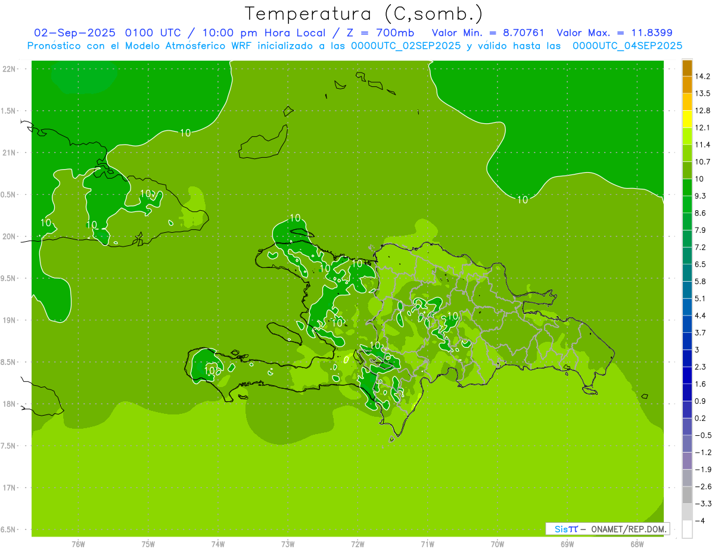Pick the blue swatch between 3 and 2.3

(x=687, y=358)
